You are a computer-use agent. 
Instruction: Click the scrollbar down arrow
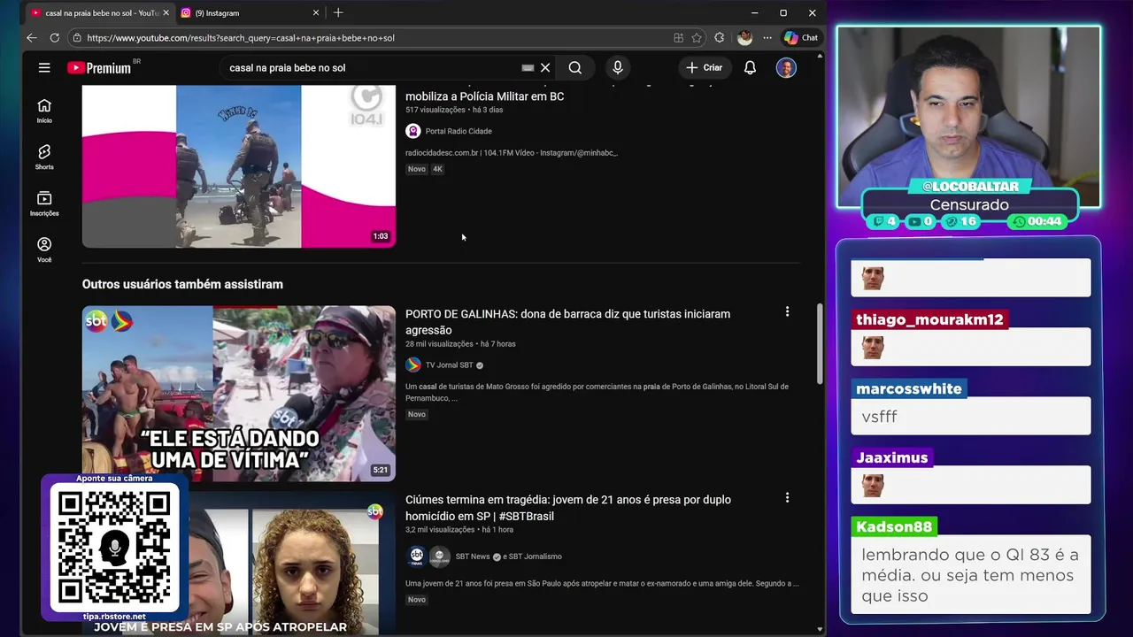pyautogui.click(x=820, y=629)
